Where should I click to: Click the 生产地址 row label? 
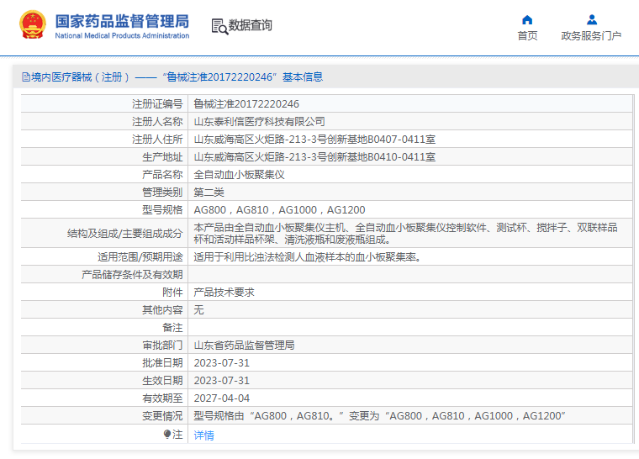[162, 157]
